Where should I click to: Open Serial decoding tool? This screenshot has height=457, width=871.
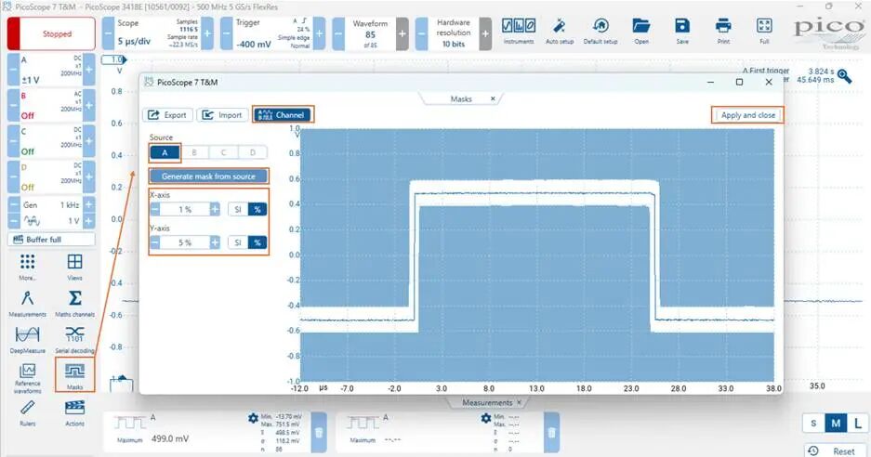[74, 340]
